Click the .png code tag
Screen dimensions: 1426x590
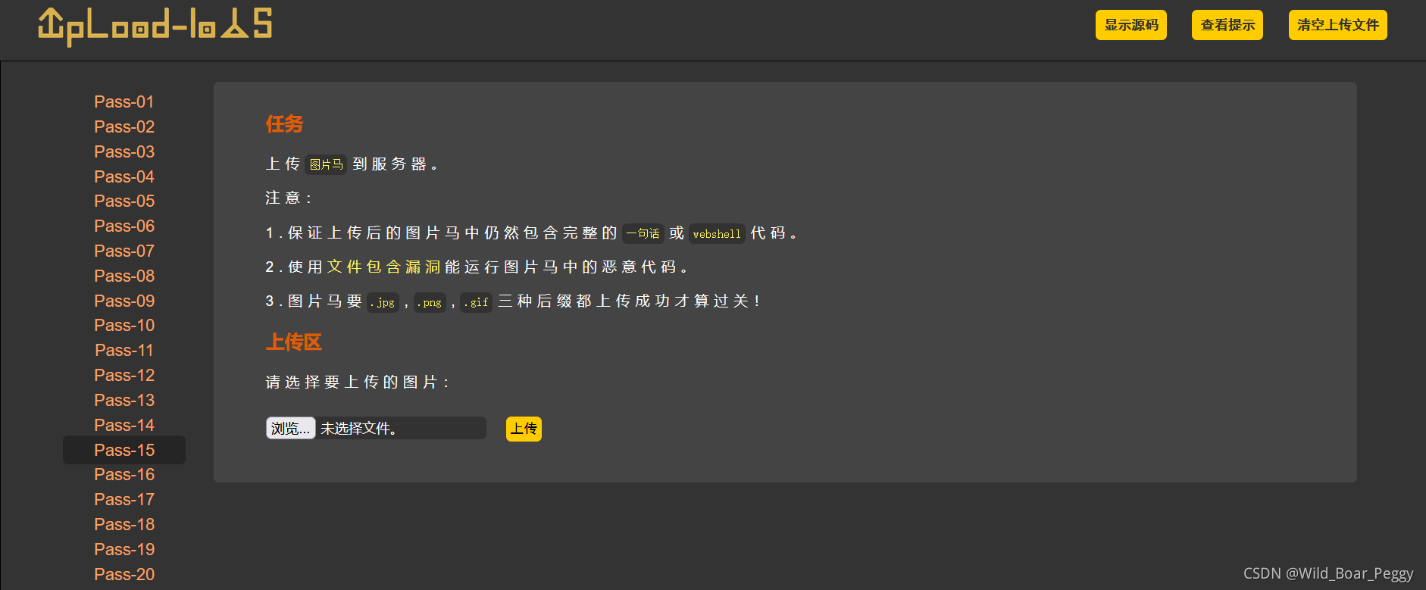[x=430, y=302]
